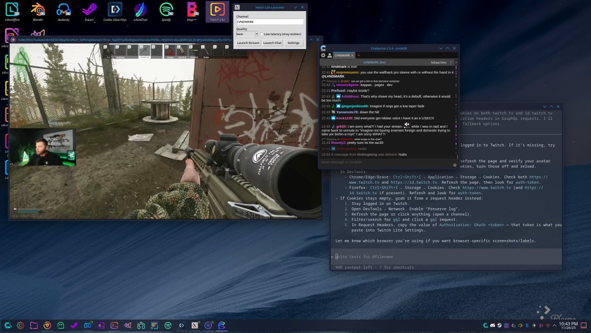Switch to Chatterino via taskbar icon
Viewport: 591px width, 333px height.
[x=222, y=325]
